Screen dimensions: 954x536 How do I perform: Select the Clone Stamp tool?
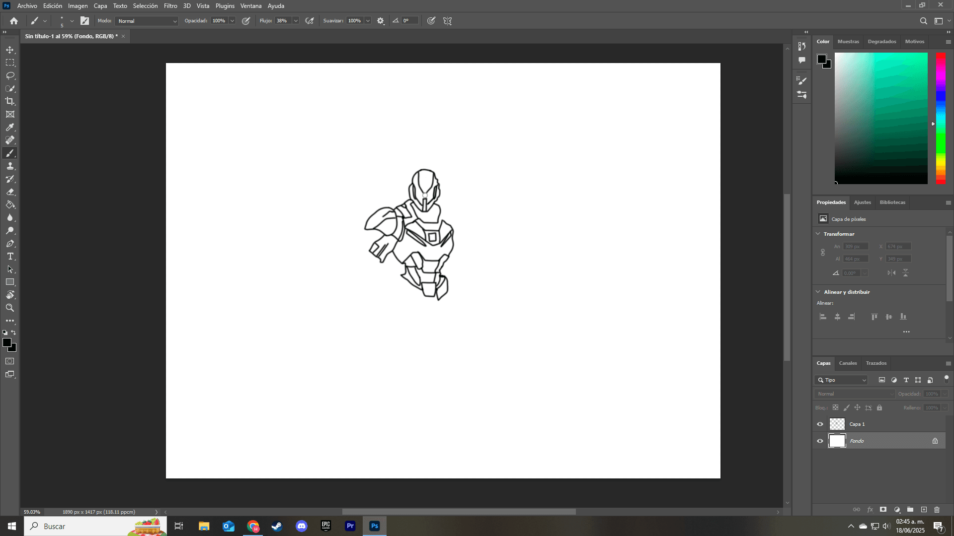10,166
